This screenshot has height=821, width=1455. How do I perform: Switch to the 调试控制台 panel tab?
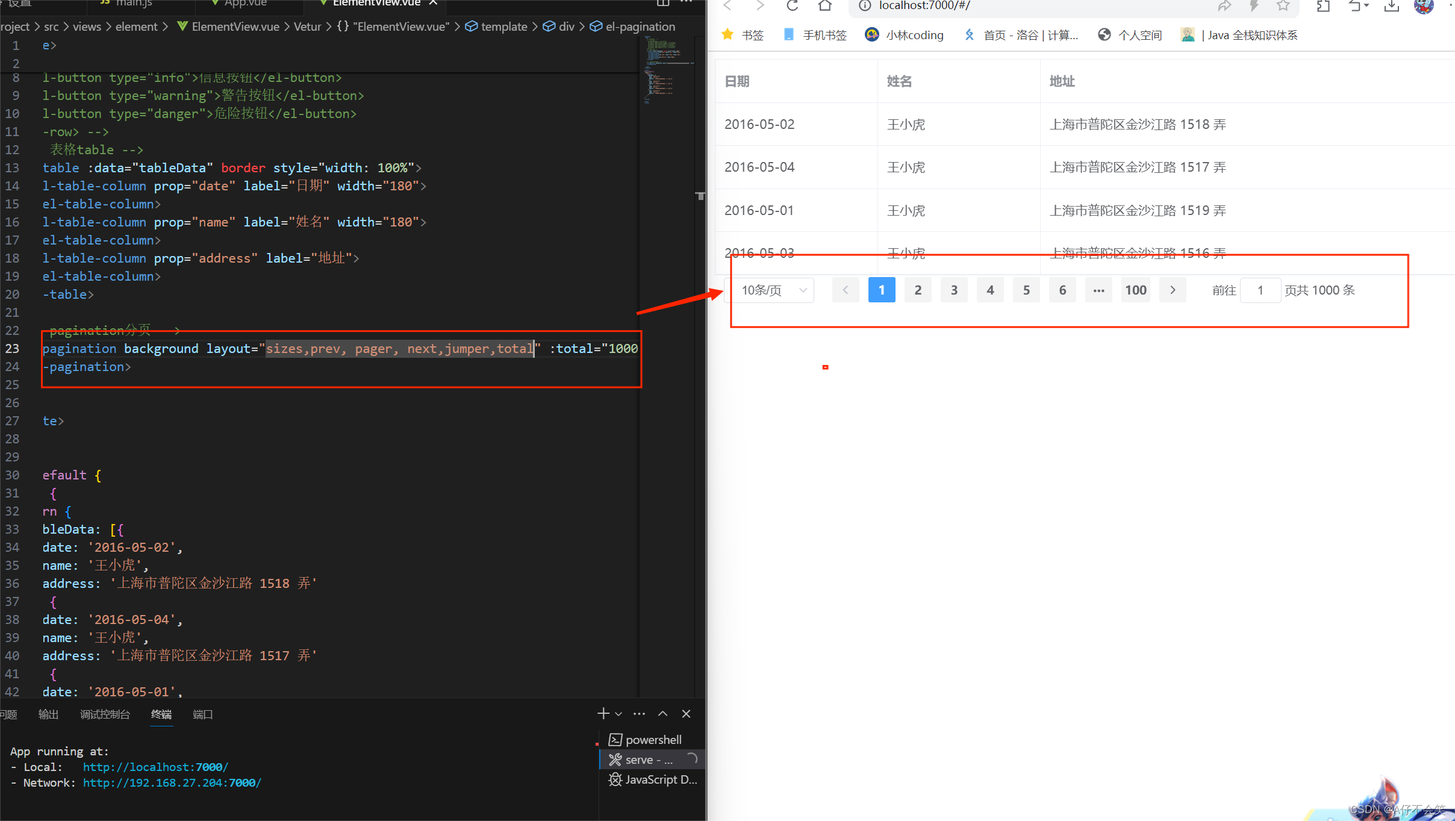[105, 714]
